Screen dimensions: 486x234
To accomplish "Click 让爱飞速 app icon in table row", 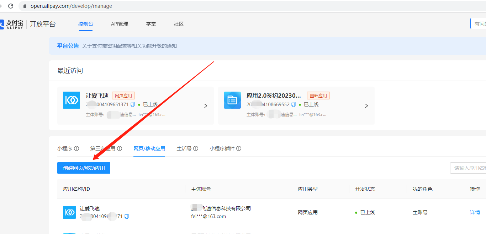I will click(x=69, y=212).
